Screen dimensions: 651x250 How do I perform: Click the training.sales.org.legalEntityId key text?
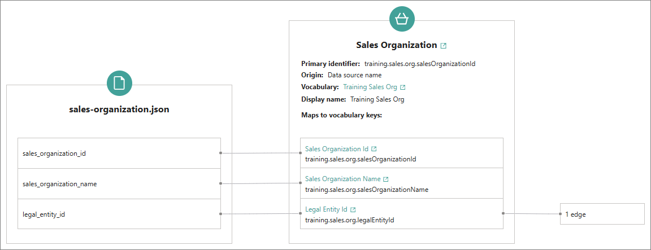[350, 220]
